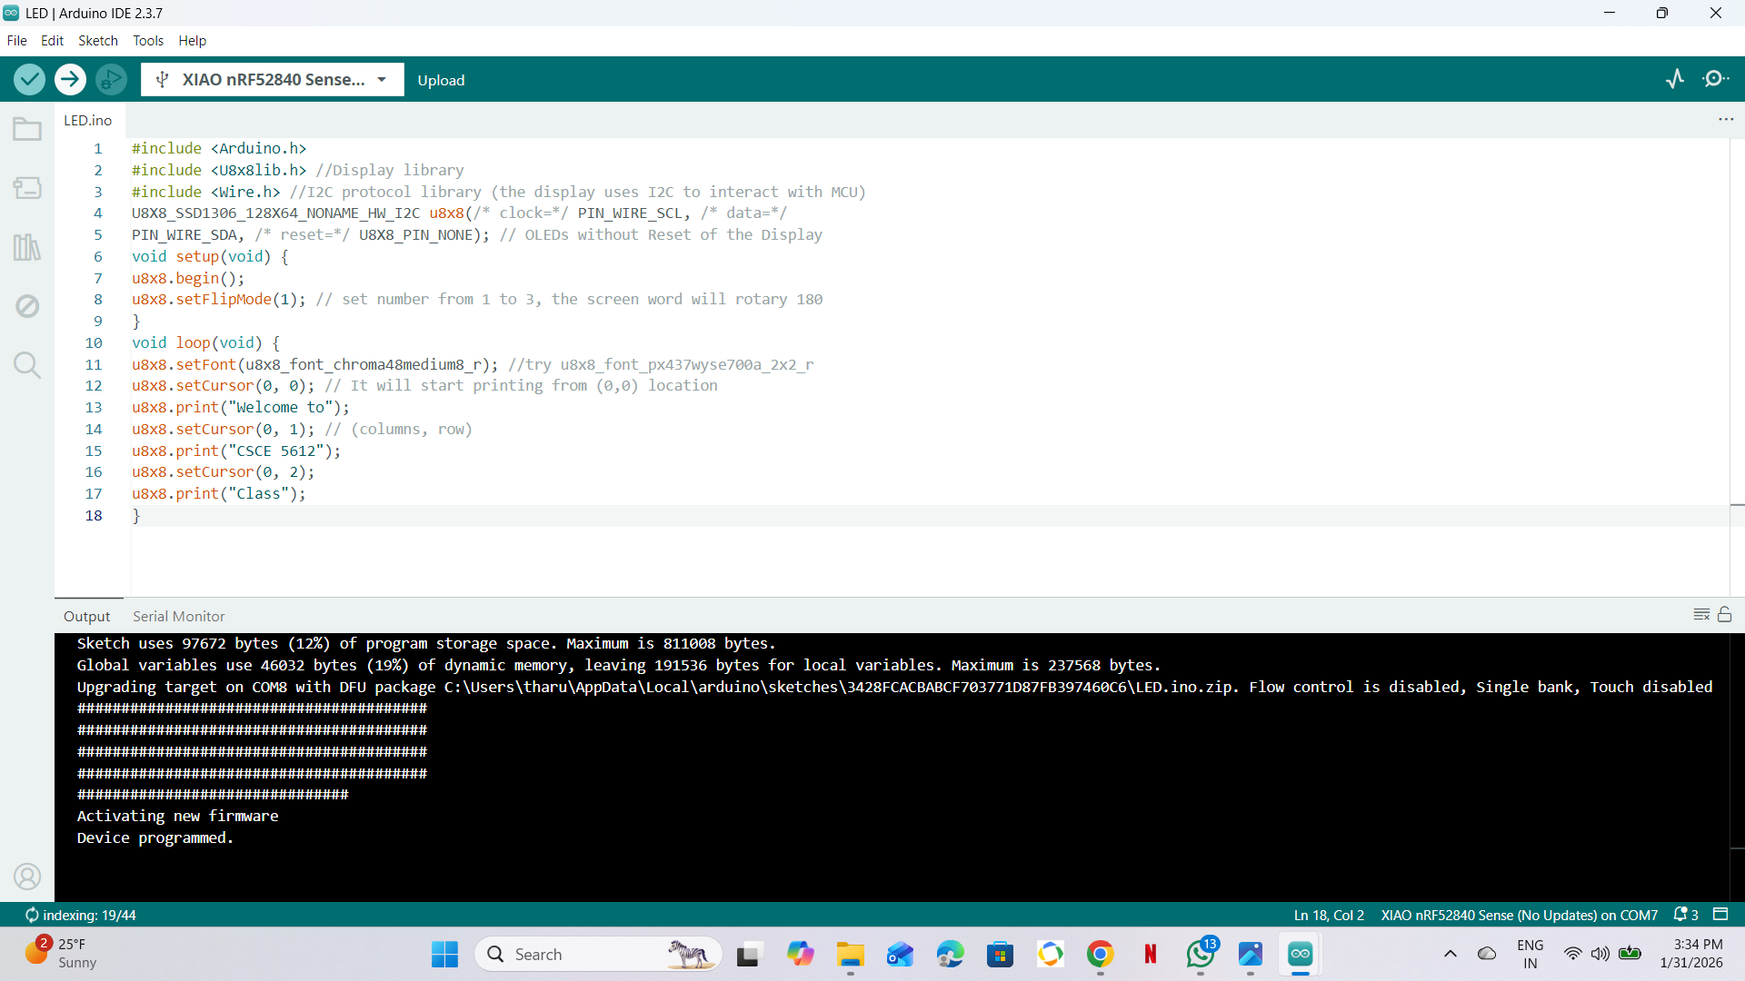Open Microsoft Edge from the taskbar
The image size is (1745, 981).
pyautogui.click(x=951, y=954)
